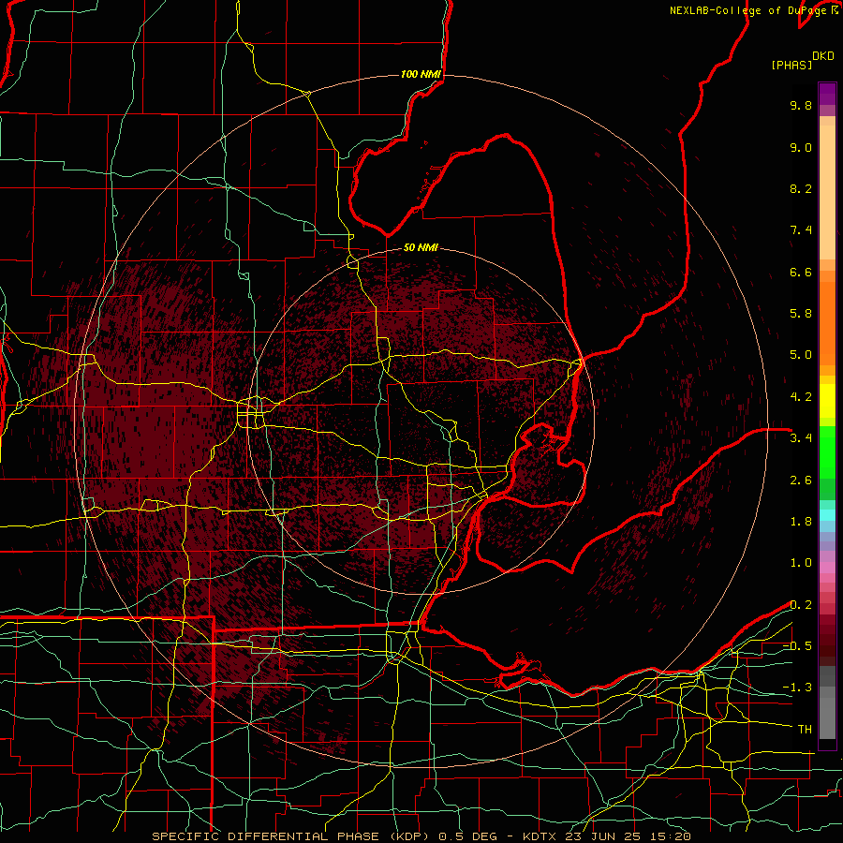Click the cyan segment of the color bar

(827, 515)
